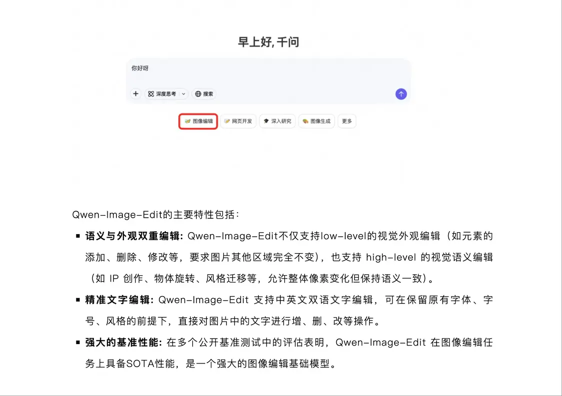
Task: Click the plus icon to attach a file
Action: 135,94
